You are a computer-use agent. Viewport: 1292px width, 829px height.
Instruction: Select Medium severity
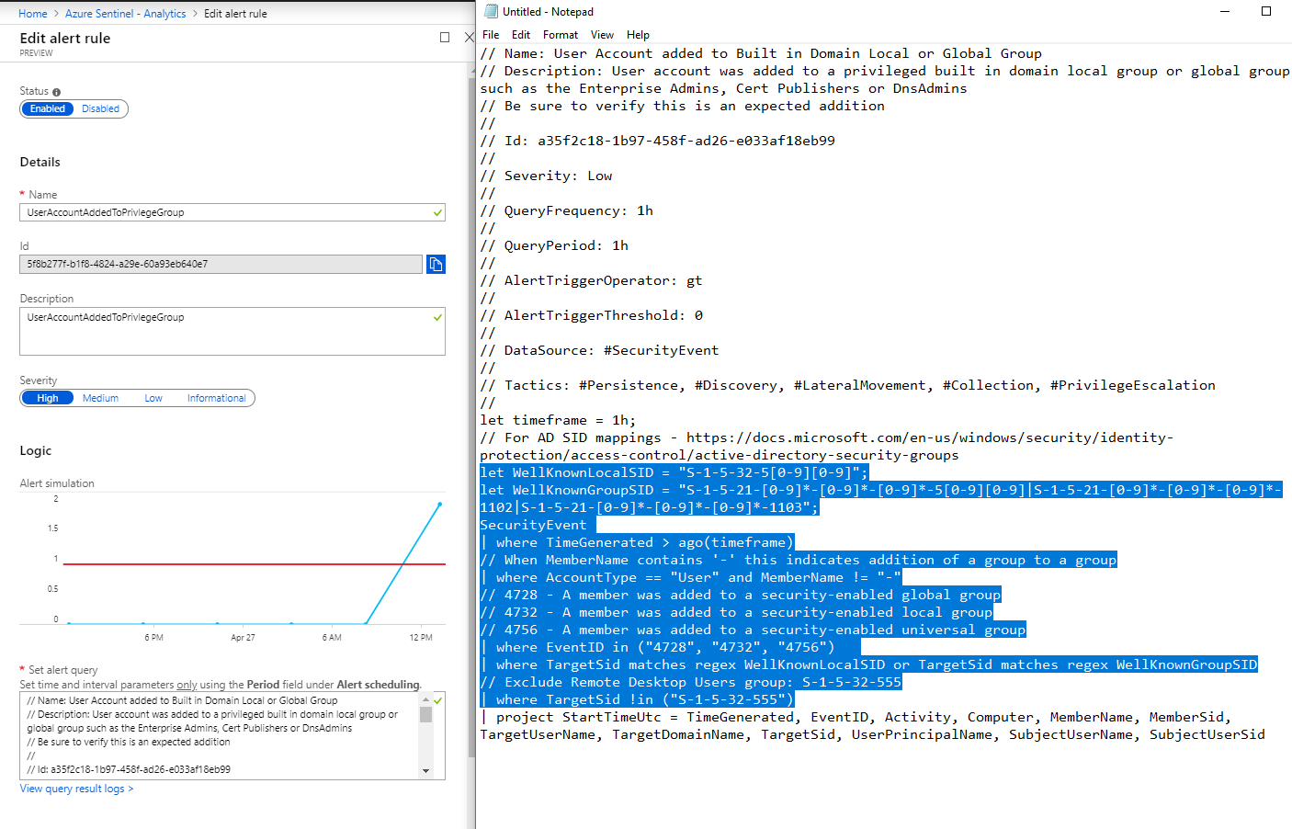(x=100, y=398)
